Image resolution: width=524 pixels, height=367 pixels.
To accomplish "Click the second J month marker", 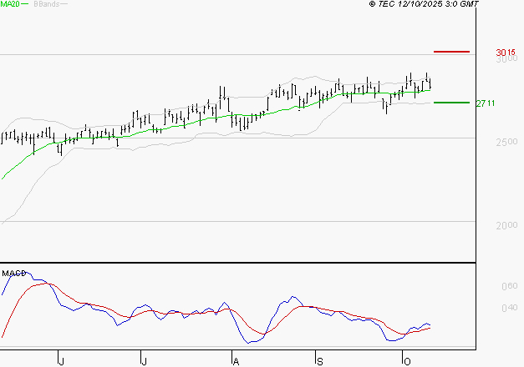I will pyautogui.click(x=144, y=362).
